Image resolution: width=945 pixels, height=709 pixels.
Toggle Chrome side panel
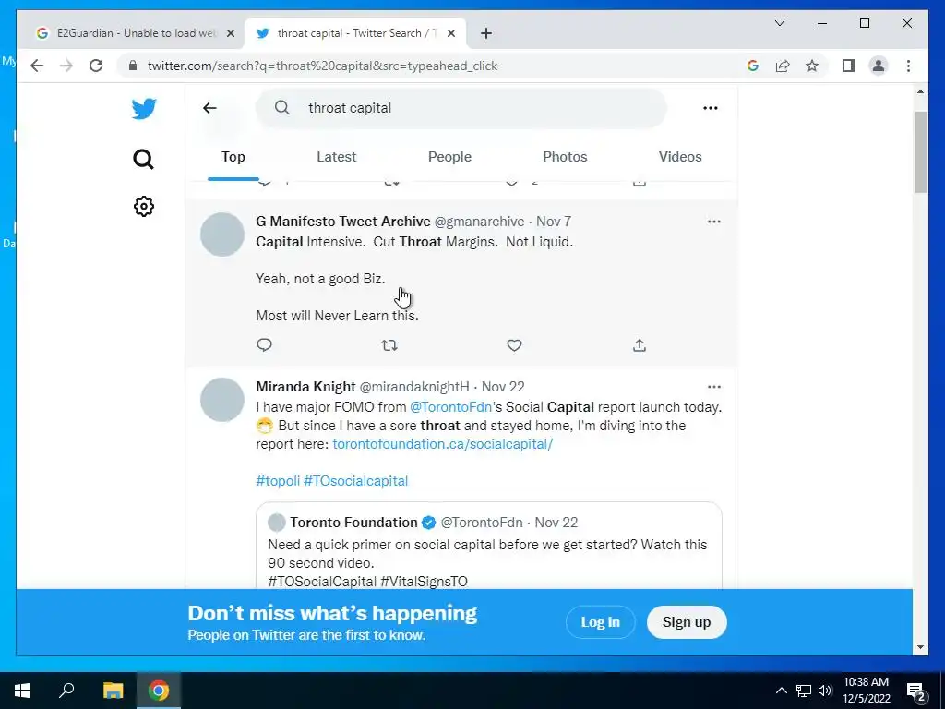(849, 66)
